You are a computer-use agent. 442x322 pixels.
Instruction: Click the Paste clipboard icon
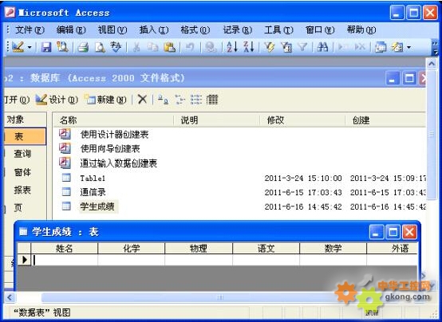click(x=170, y=47)
